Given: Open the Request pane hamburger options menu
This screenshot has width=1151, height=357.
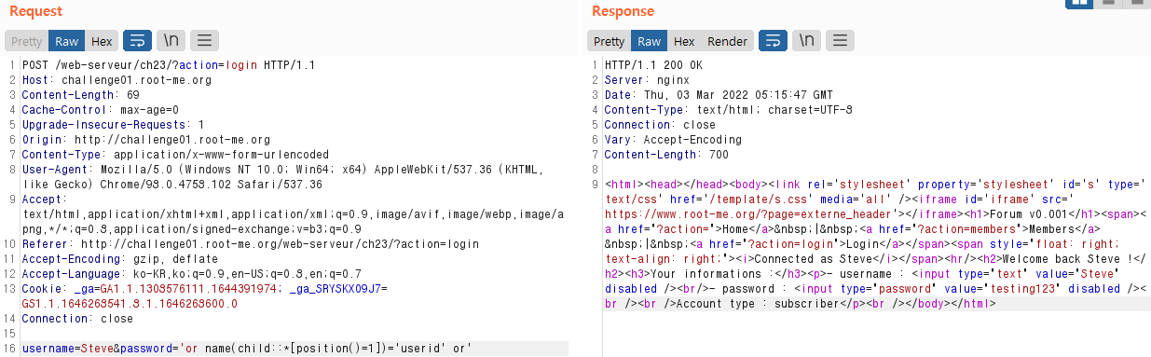Looking at the screenshot, I should pos(205,41).
